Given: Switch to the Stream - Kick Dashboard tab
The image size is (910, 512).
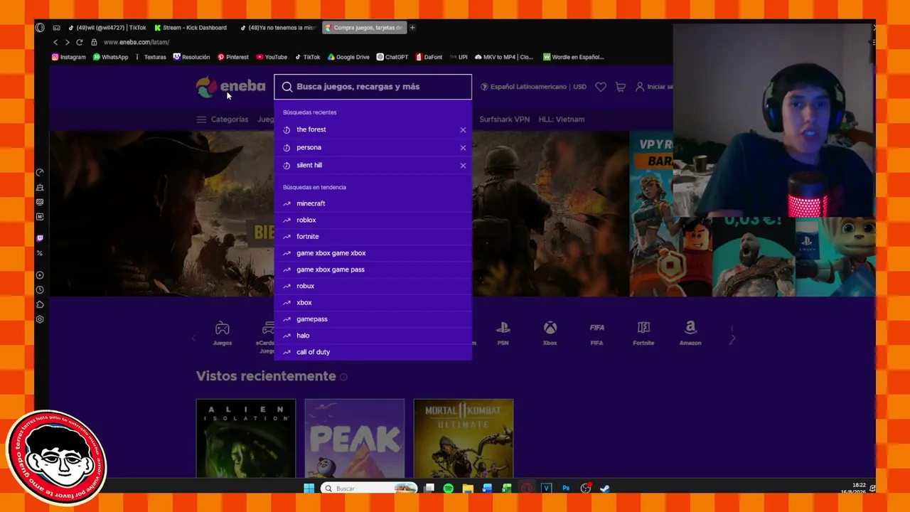Looking at the screenshot, I should tap(191, 28).
